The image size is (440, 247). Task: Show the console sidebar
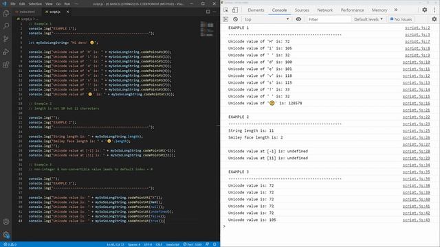(225, 19)
